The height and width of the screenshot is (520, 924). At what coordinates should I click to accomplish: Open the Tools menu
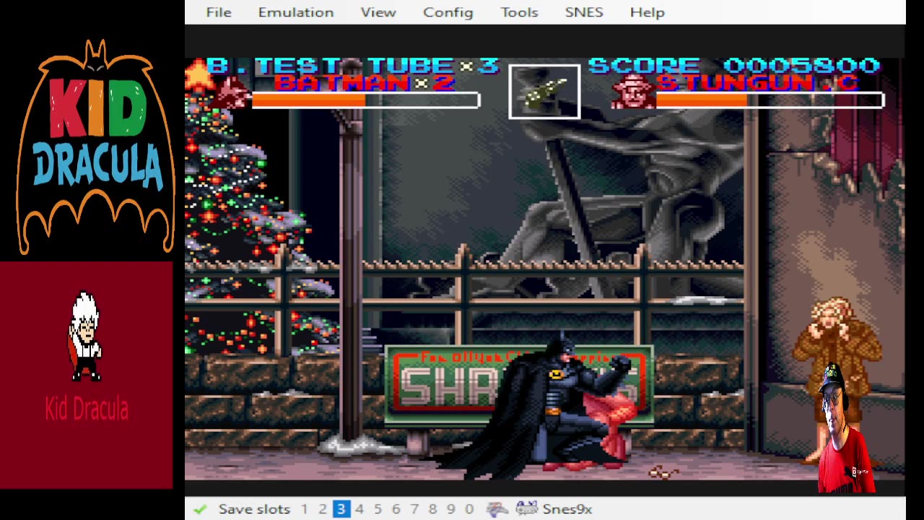520,12
